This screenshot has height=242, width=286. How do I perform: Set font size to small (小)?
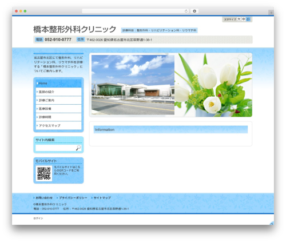[248, 19]
